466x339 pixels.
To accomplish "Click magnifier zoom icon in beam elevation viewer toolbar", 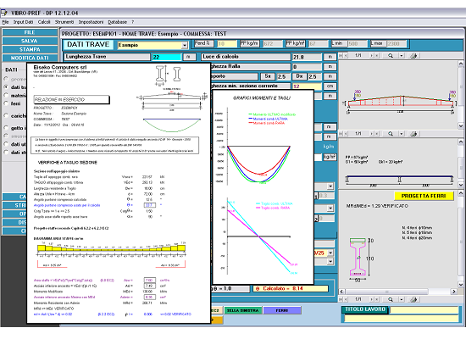I will (x=391, y=56).
